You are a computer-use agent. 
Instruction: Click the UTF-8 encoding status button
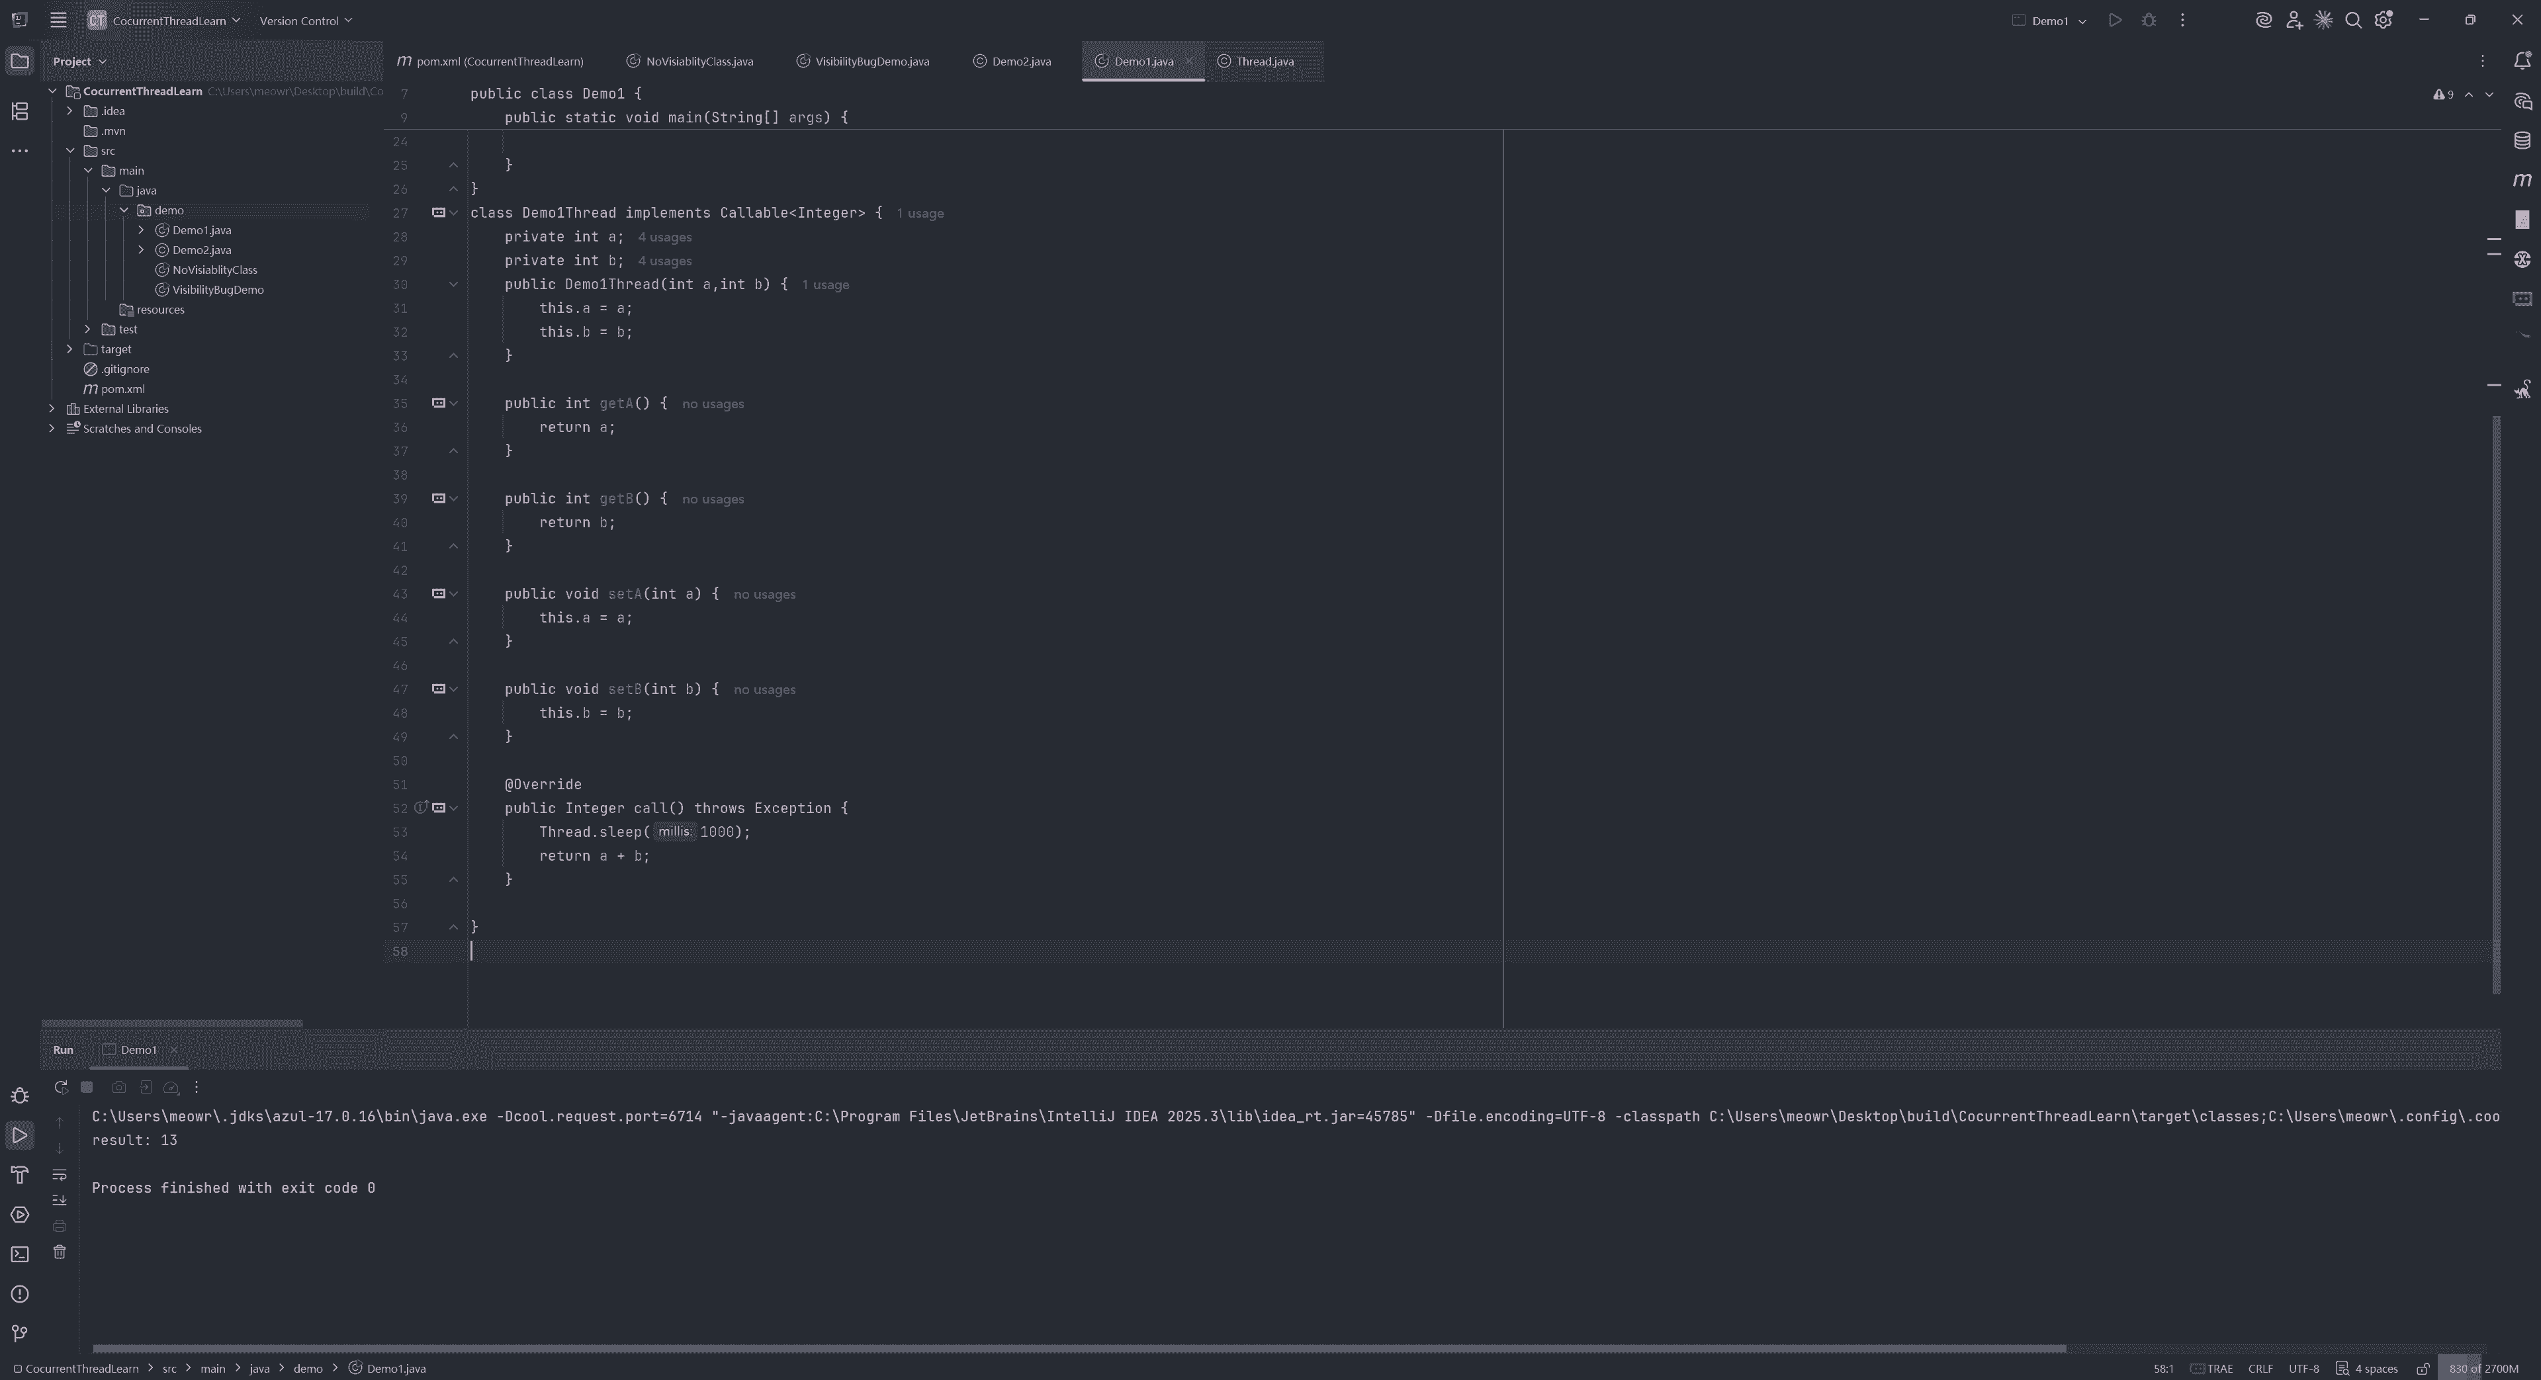pos(2303,1368)
